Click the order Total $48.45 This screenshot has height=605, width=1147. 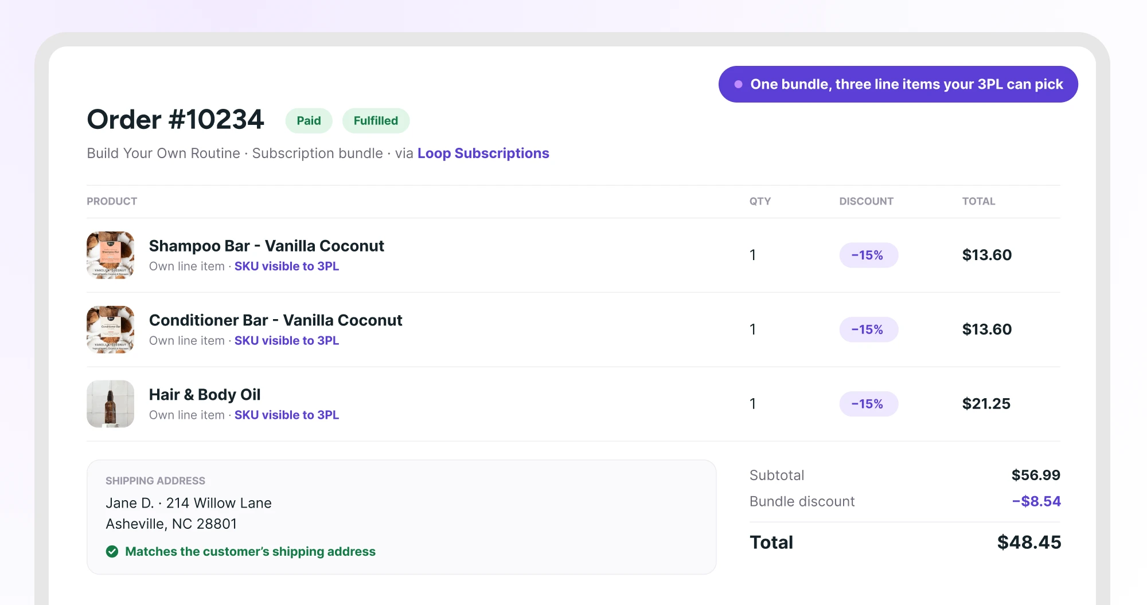tap(1029, 542)
